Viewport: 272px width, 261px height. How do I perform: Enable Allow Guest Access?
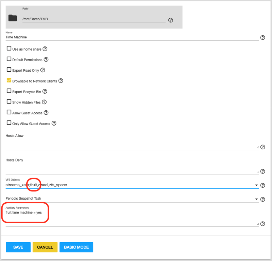click(9, 112)
